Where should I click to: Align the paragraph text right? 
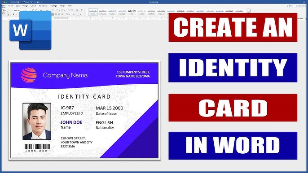click(x=59, y=14)
